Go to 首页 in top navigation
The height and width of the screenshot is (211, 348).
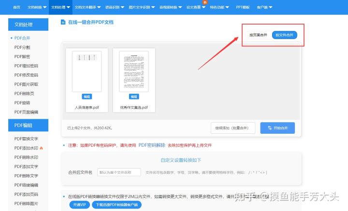16,7
